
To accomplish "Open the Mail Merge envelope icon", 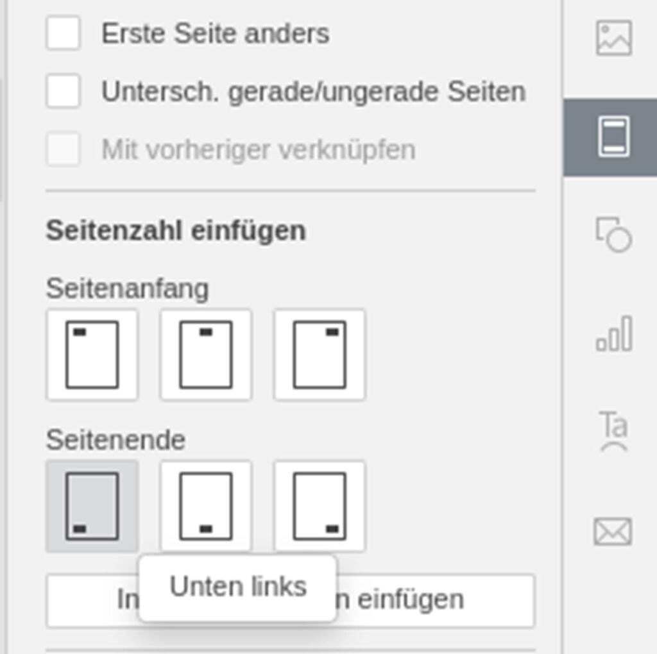I will click(613, 532).
